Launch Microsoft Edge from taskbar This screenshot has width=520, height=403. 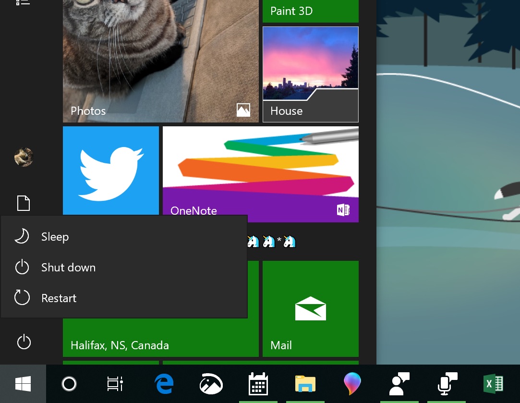164,384
